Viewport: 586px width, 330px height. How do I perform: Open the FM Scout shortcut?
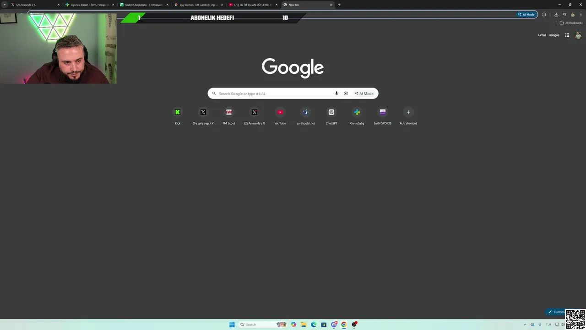pyautogui.click(x=229, y=115)
